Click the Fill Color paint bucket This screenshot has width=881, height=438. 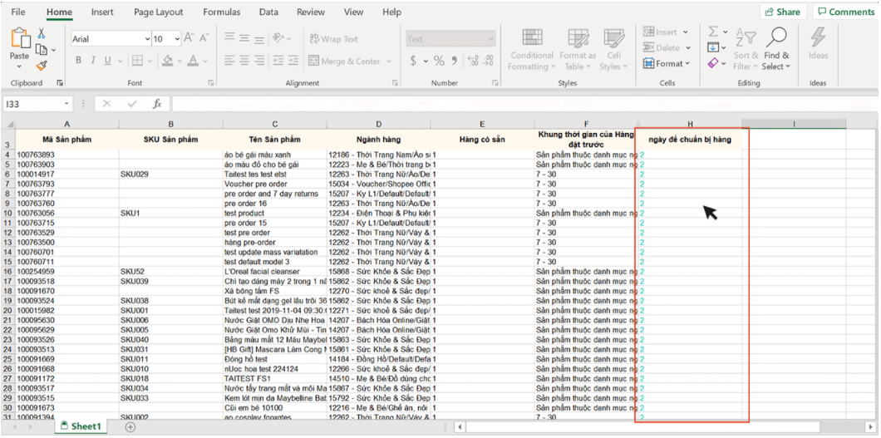pyautogui.click(x=167, y=61)
